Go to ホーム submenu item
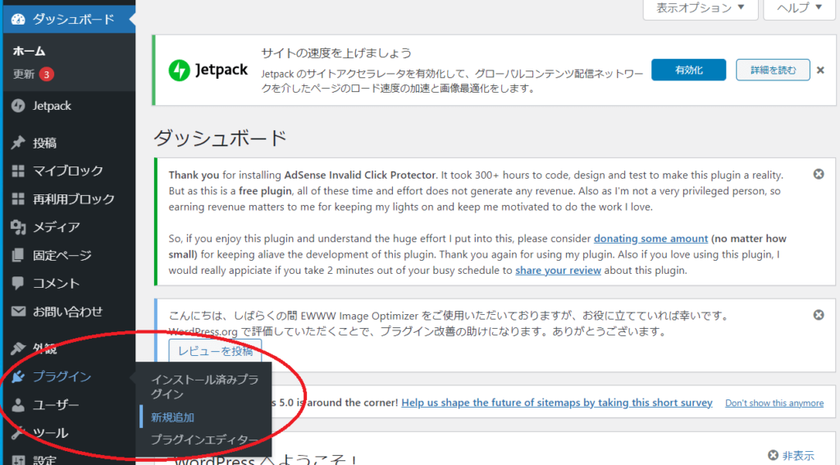The width and height of the screenshot is (840, 465). pyautogui.click(x=29, y=51)
